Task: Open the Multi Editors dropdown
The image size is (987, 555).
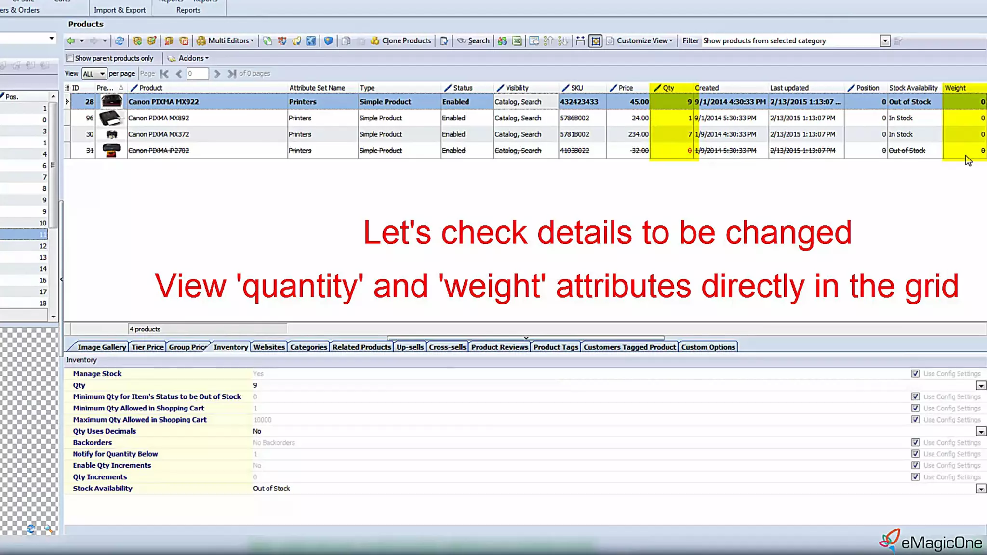Action: 226,41
